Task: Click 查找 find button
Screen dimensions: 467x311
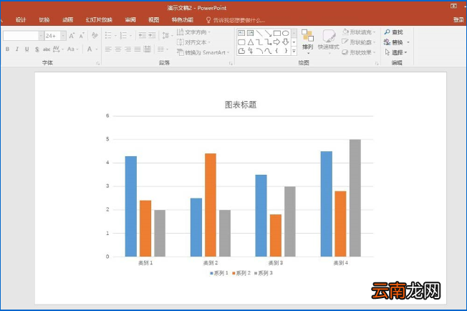Action: (x=394, y=32)
